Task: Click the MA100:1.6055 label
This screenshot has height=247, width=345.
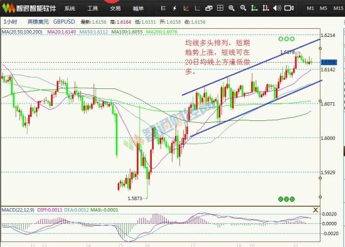Action: coord(127,32)
